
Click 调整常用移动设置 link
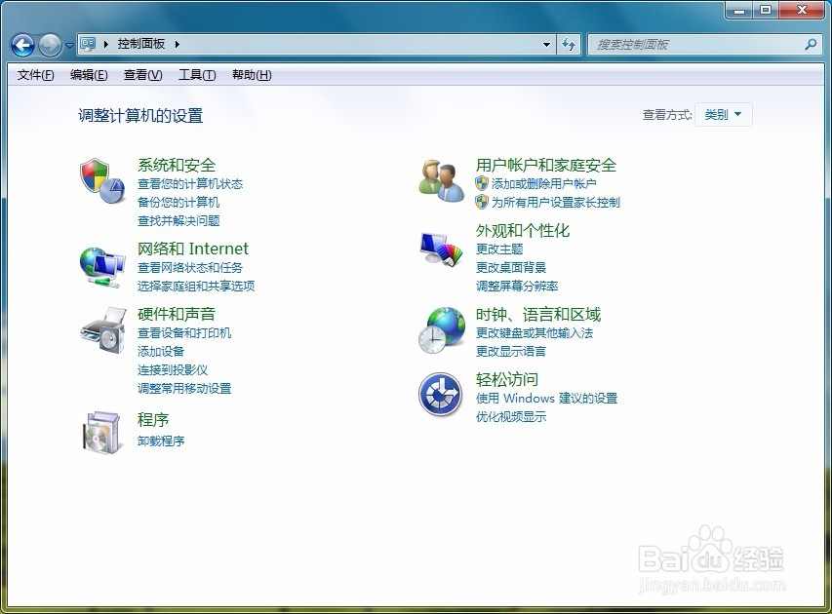coord(184,389)
